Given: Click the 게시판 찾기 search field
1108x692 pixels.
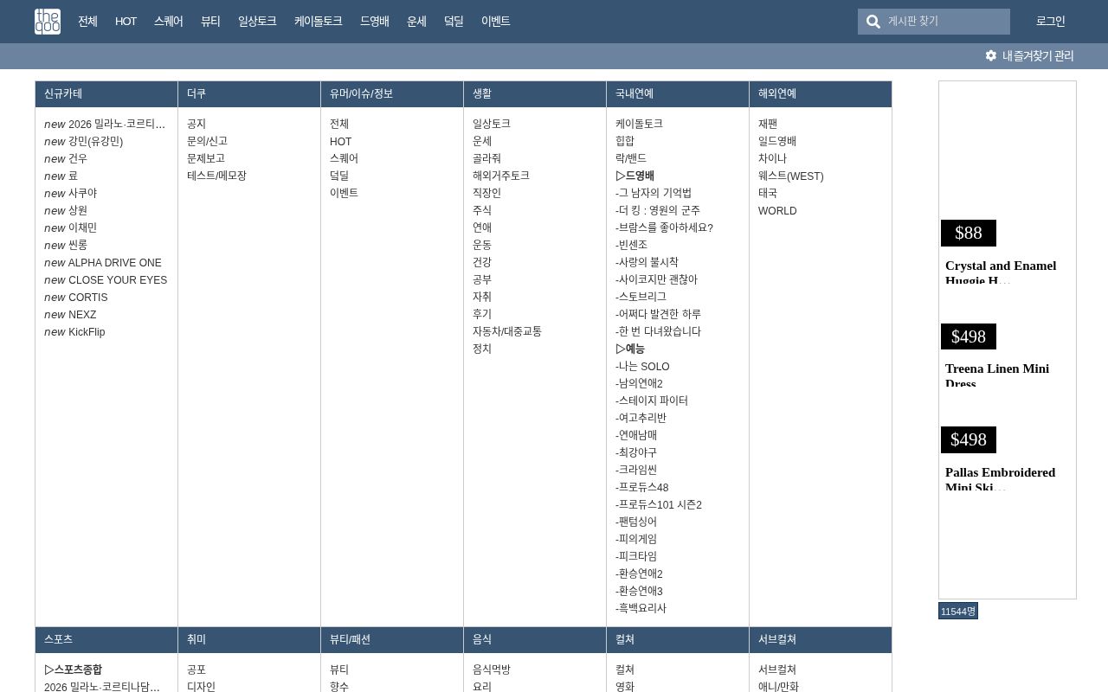Looking at the screenshot, I should point(944,22).
